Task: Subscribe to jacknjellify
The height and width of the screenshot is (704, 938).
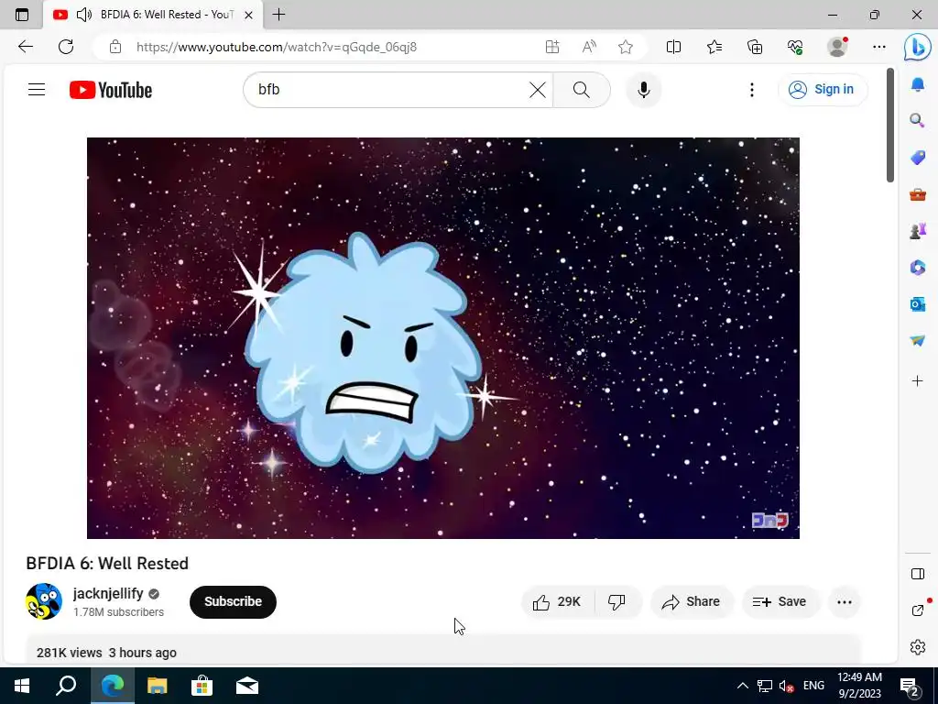Action: [233, 601]
